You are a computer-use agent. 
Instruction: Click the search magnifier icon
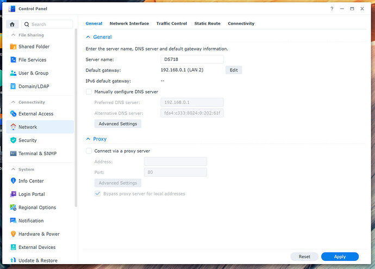coord(27,24)
